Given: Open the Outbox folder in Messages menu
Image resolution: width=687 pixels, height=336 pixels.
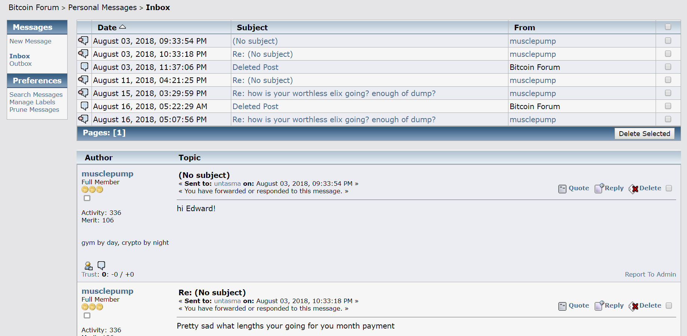Looking at the screenshot, I should coord(21,64).
